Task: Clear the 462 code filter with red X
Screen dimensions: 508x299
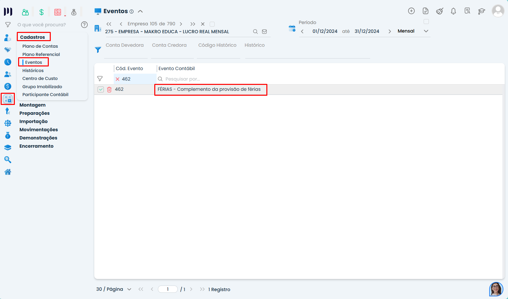Action: pyautogui.click(x=117, y=79)
